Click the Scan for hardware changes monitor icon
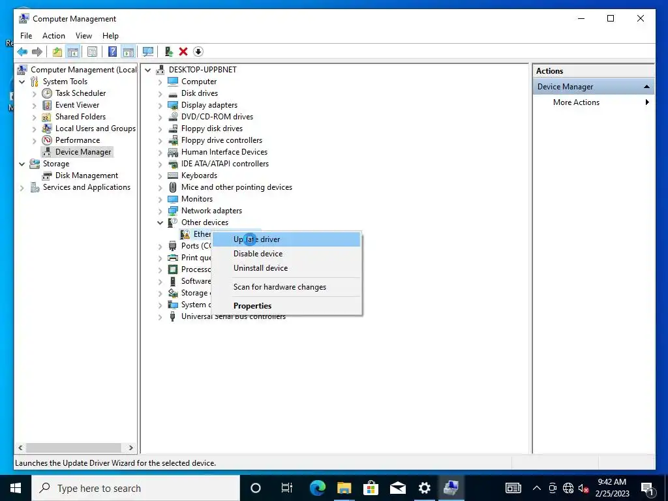Image resolution: width=668 pixels, height=501 pixels. tap(148, 52)
